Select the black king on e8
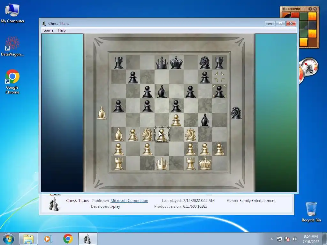This screenshot has width=327, height=245. pos(176,62)
